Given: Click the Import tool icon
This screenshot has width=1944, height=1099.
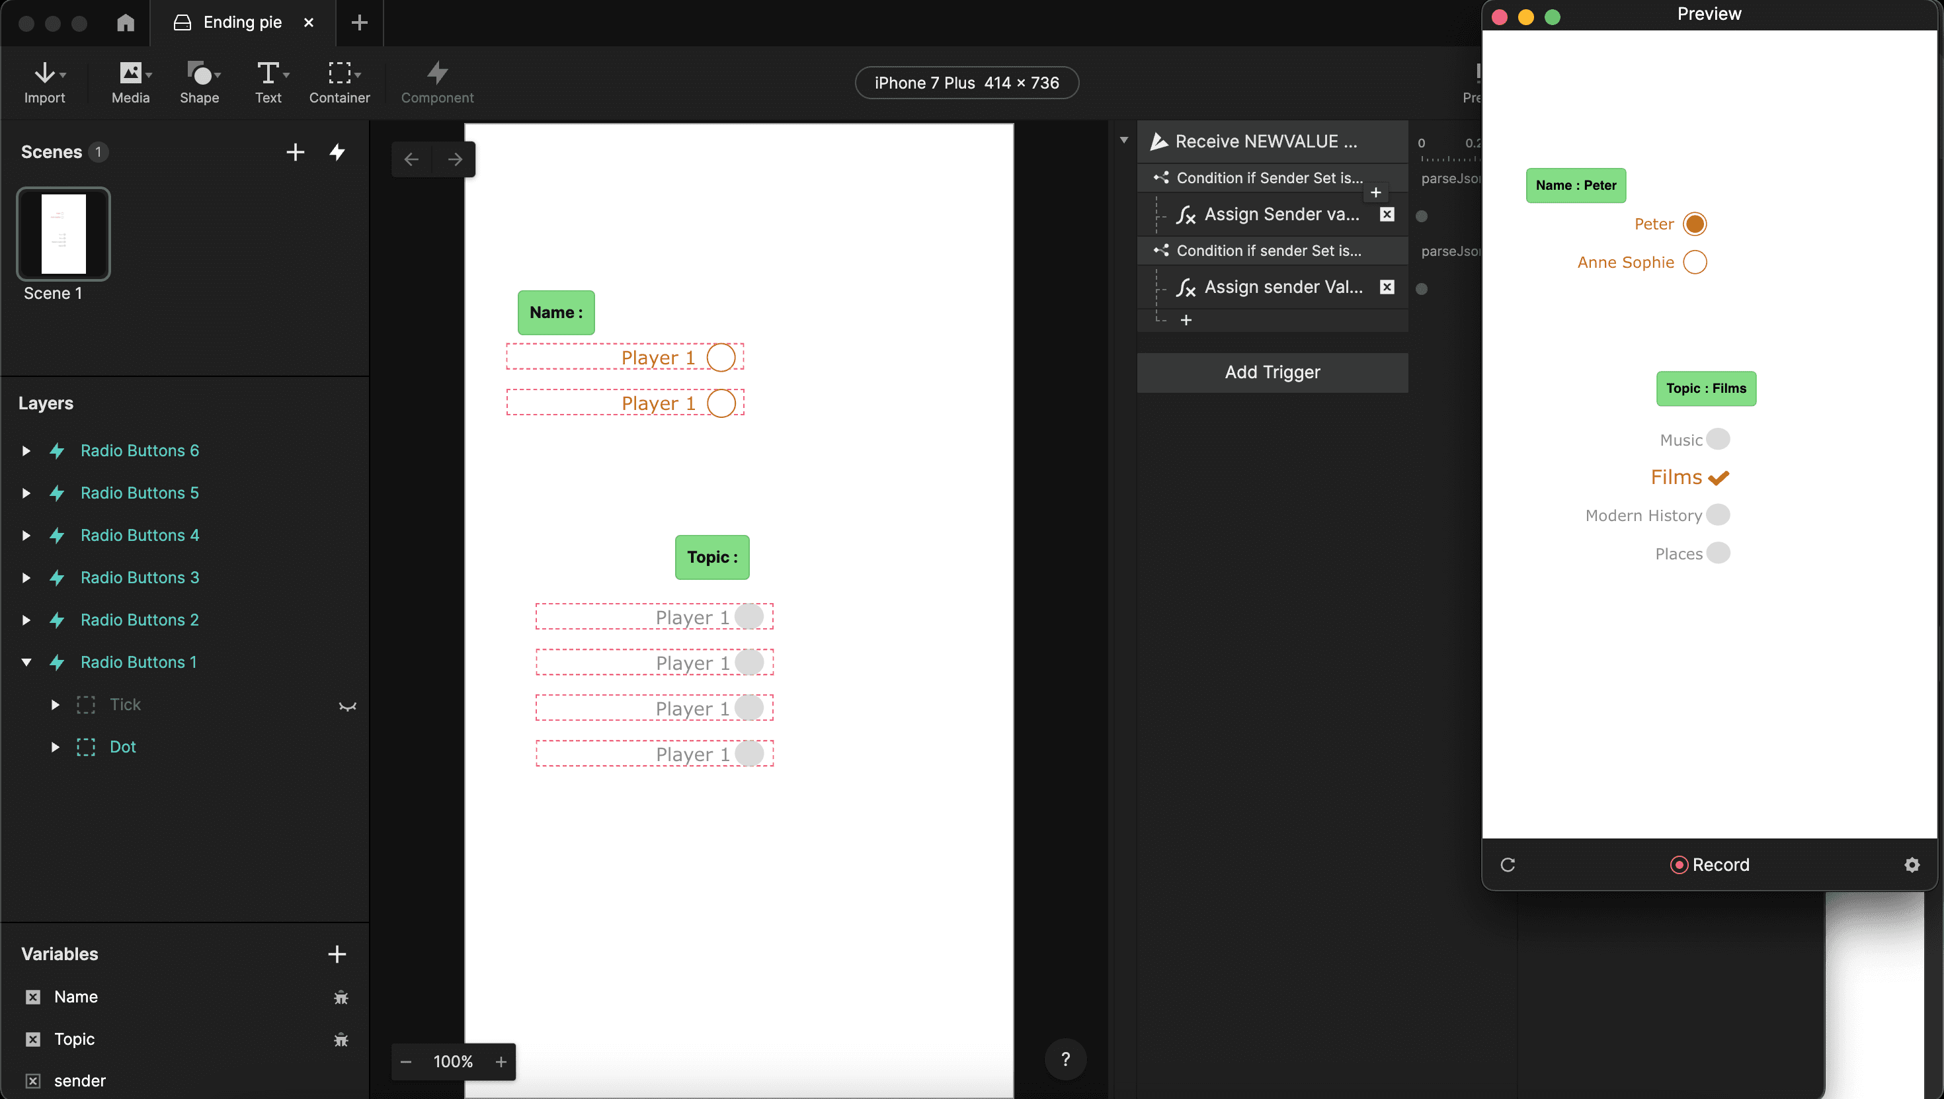Looking at the screenshot, I should pos(44,73).
